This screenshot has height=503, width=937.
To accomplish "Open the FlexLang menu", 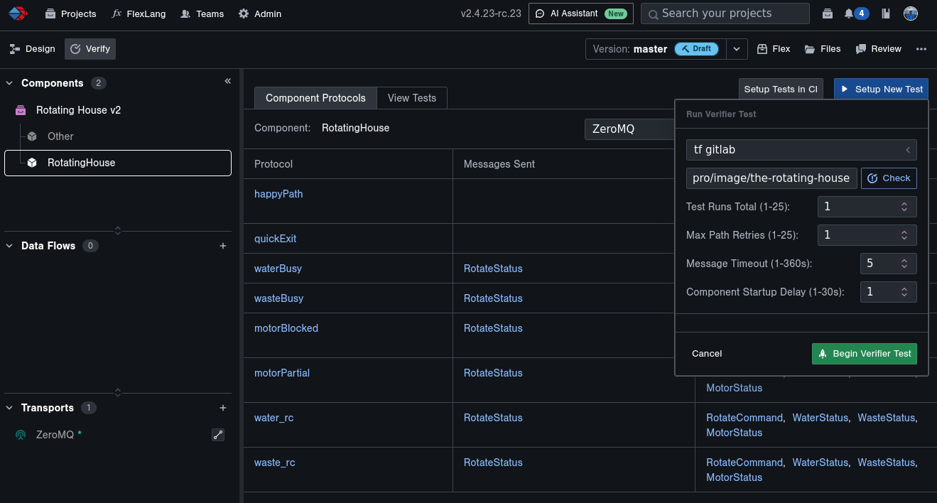I will point(139,13).
